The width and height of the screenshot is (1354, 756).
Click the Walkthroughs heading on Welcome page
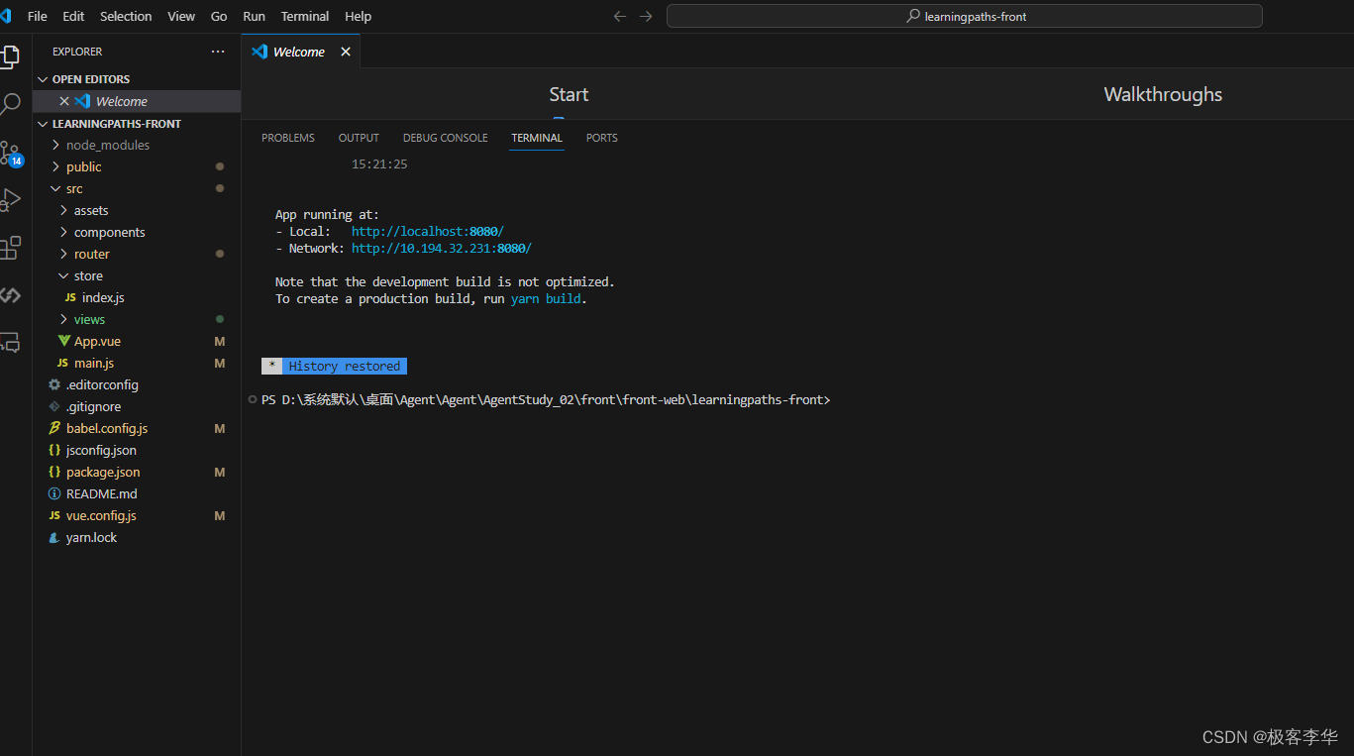1163,94
